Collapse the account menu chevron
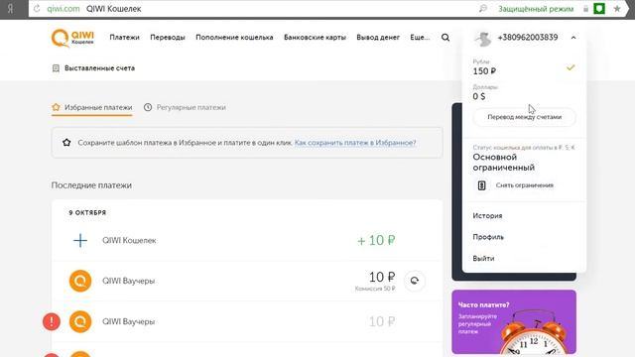The height and width of the screenshot is (357, 635). tap(573, 38)
